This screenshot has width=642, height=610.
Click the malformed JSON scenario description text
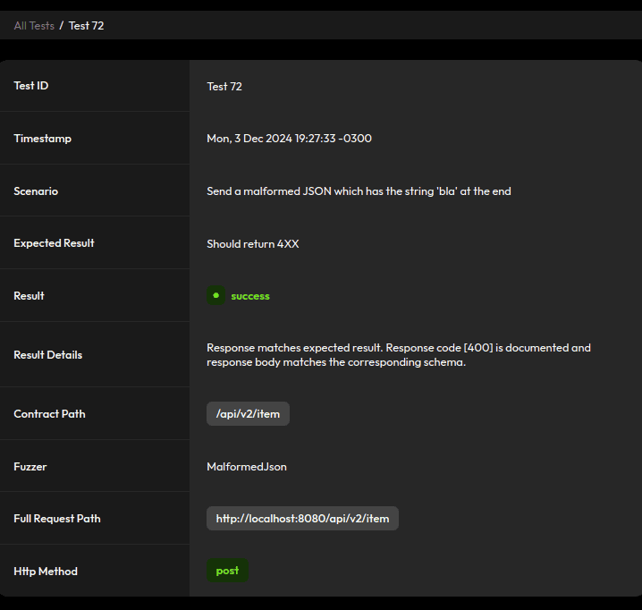click(359, 191)
